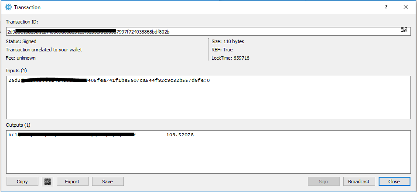Screen dimensions: 417x192
Task: Dismiss the dialog with the bottom Close button
Action: pyautogui.click(x=394, y=182)
